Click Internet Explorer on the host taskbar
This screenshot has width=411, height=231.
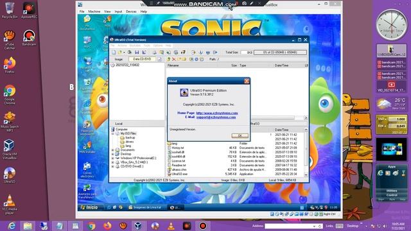click(x=12, y=226)
